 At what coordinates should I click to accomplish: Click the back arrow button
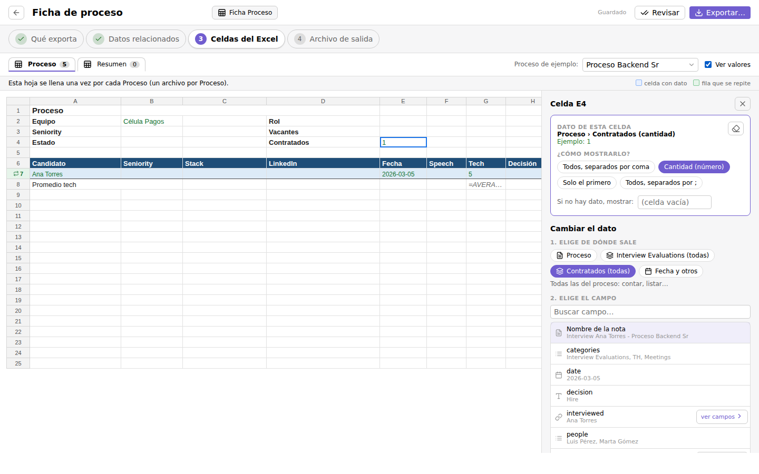[x=16, y=13]
